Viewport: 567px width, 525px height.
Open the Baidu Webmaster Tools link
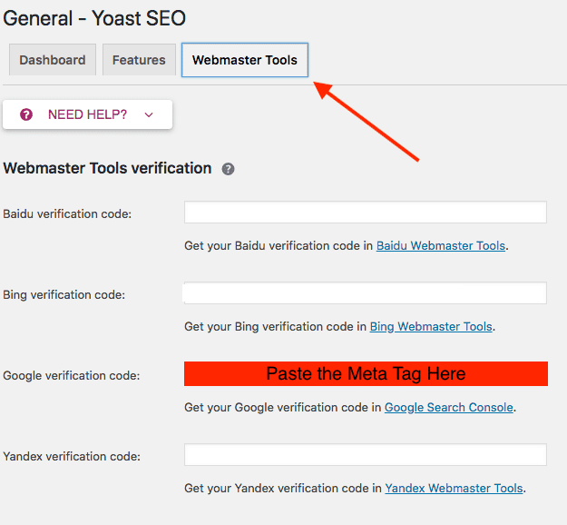(440, 245)
